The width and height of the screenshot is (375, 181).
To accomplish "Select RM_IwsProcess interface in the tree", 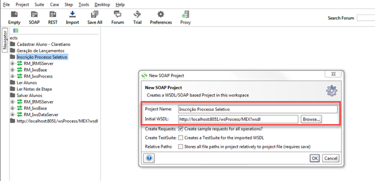I will coord(38,77).
